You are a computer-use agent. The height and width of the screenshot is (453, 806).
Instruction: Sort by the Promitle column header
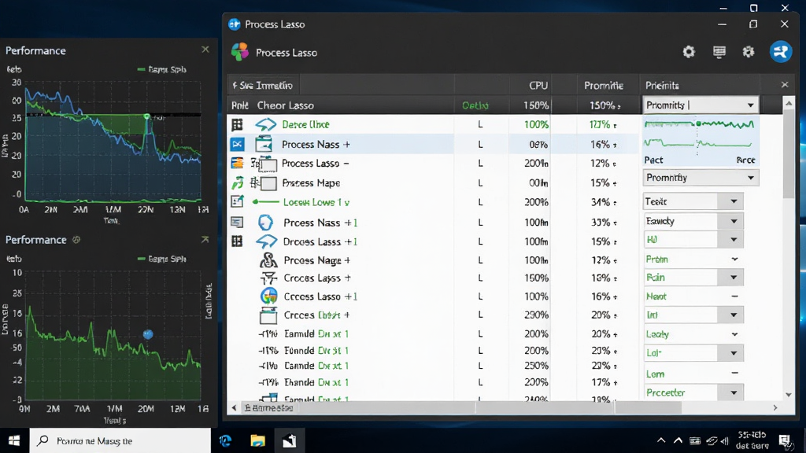(x=604, y=86)
